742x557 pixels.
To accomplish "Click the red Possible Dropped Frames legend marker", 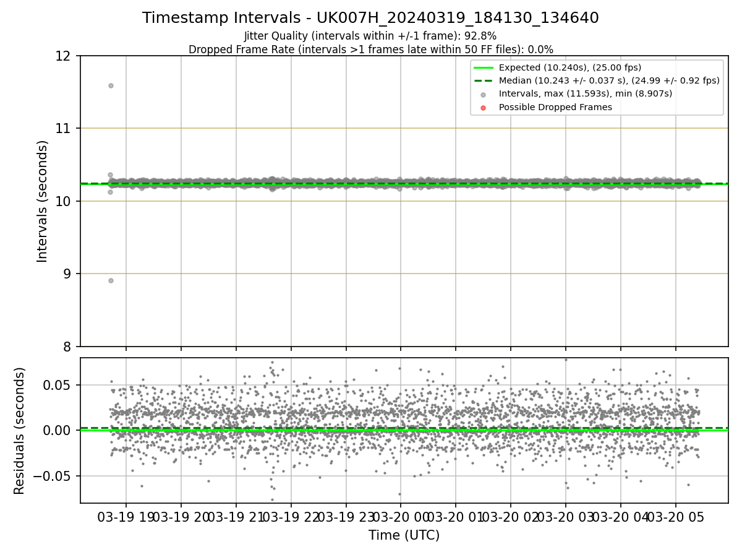I will click(483, 108).
